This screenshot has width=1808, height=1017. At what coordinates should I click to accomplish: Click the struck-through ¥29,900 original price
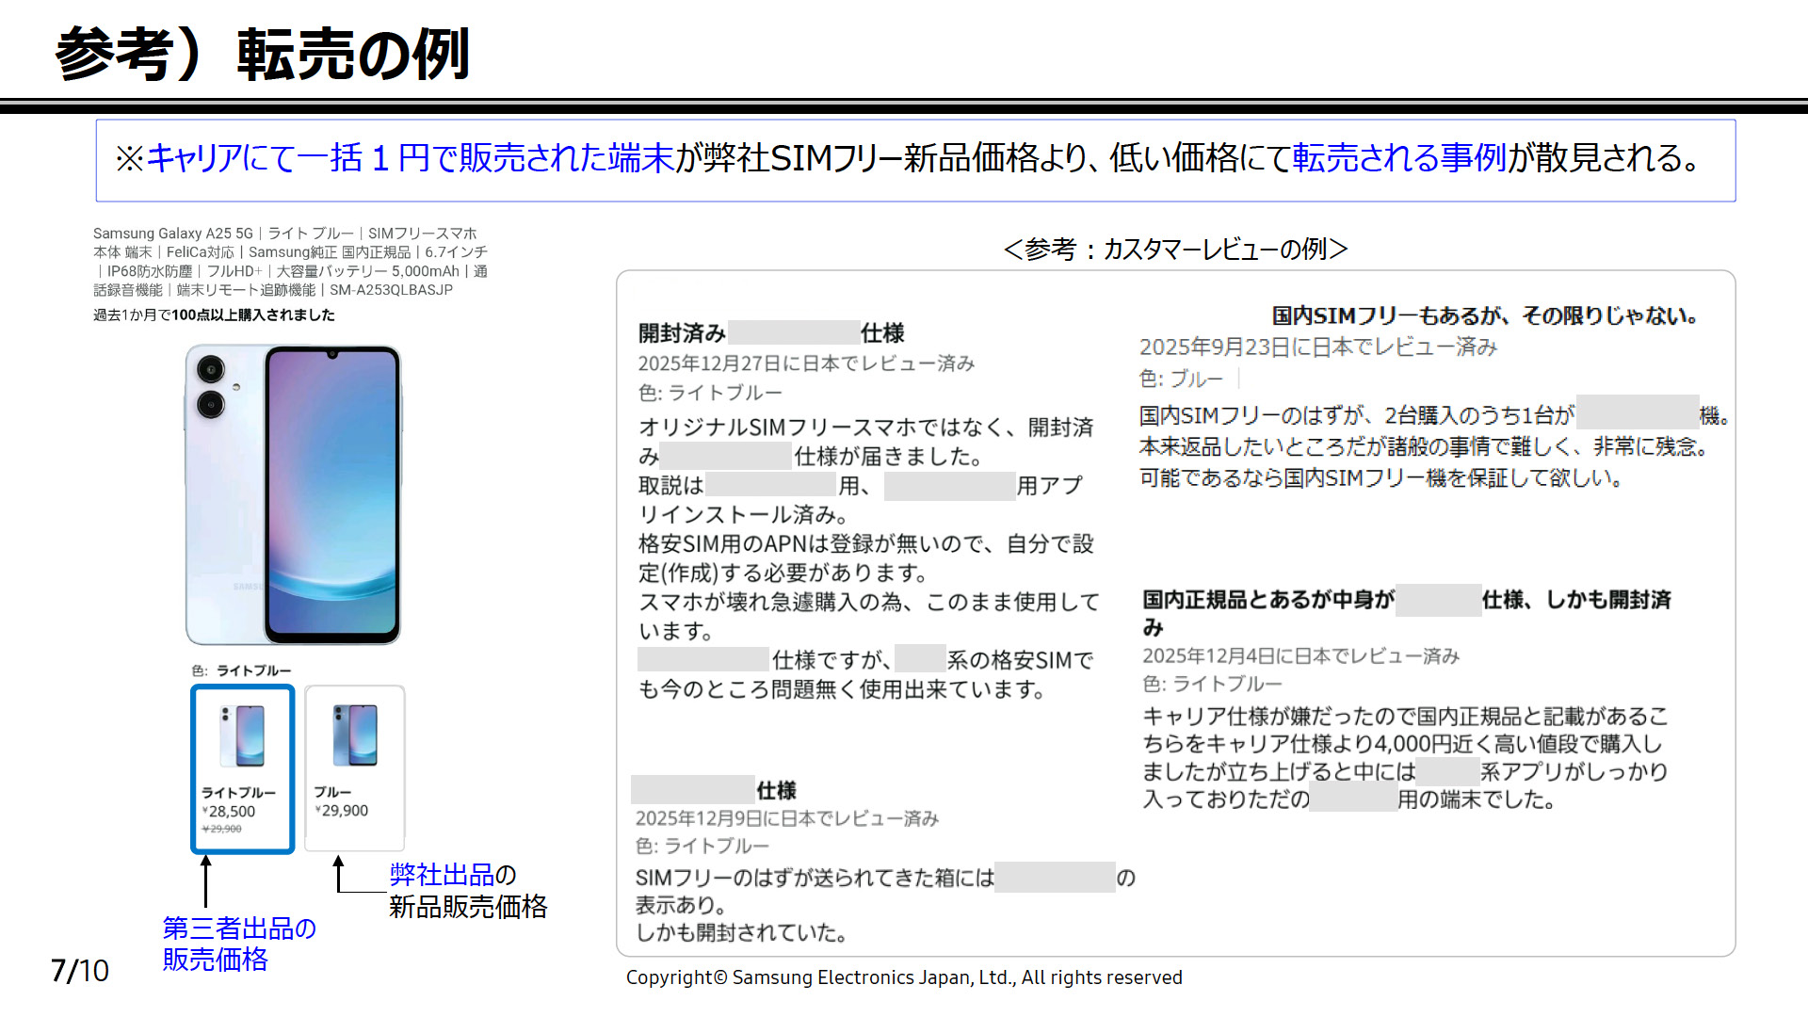coord(222,830)
